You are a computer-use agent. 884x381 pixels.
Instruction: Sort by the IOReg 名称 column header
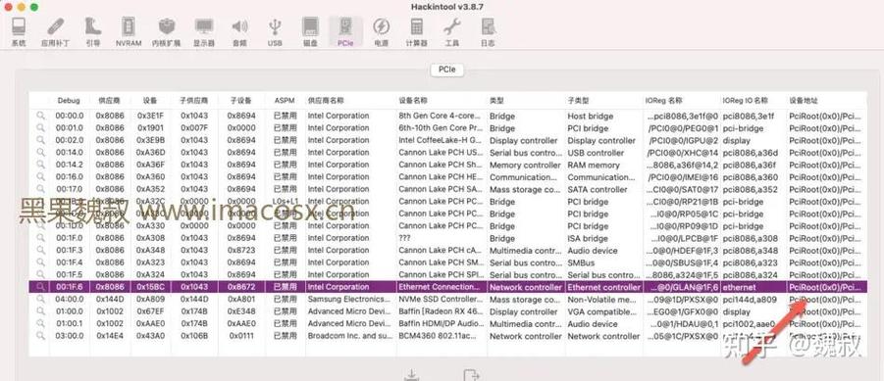[x=664, y=101]
